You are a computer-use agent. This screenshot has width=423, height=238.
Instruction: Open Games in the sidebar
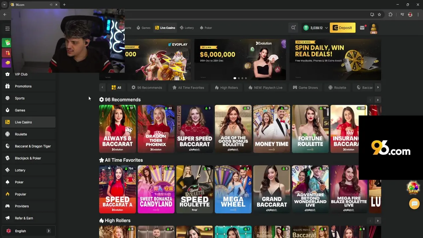pos(28,110)
